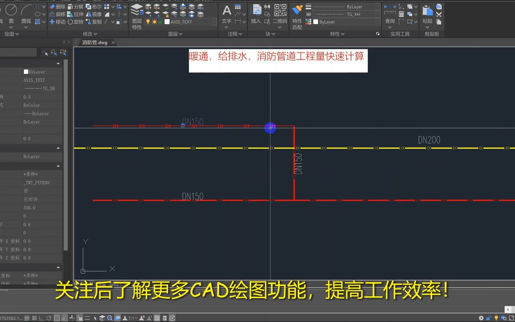Image resolution: width=515 pixels, height=322 pixels.
Task: Click the calculator icon in utilities
Action: [401, 14]
